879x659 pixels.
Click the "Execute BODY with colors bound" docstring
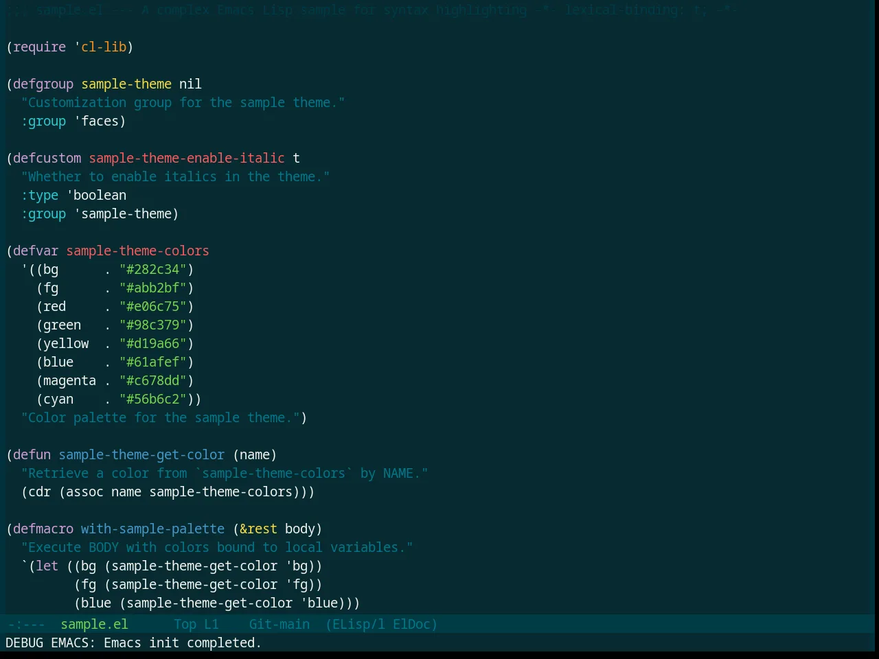217,547
